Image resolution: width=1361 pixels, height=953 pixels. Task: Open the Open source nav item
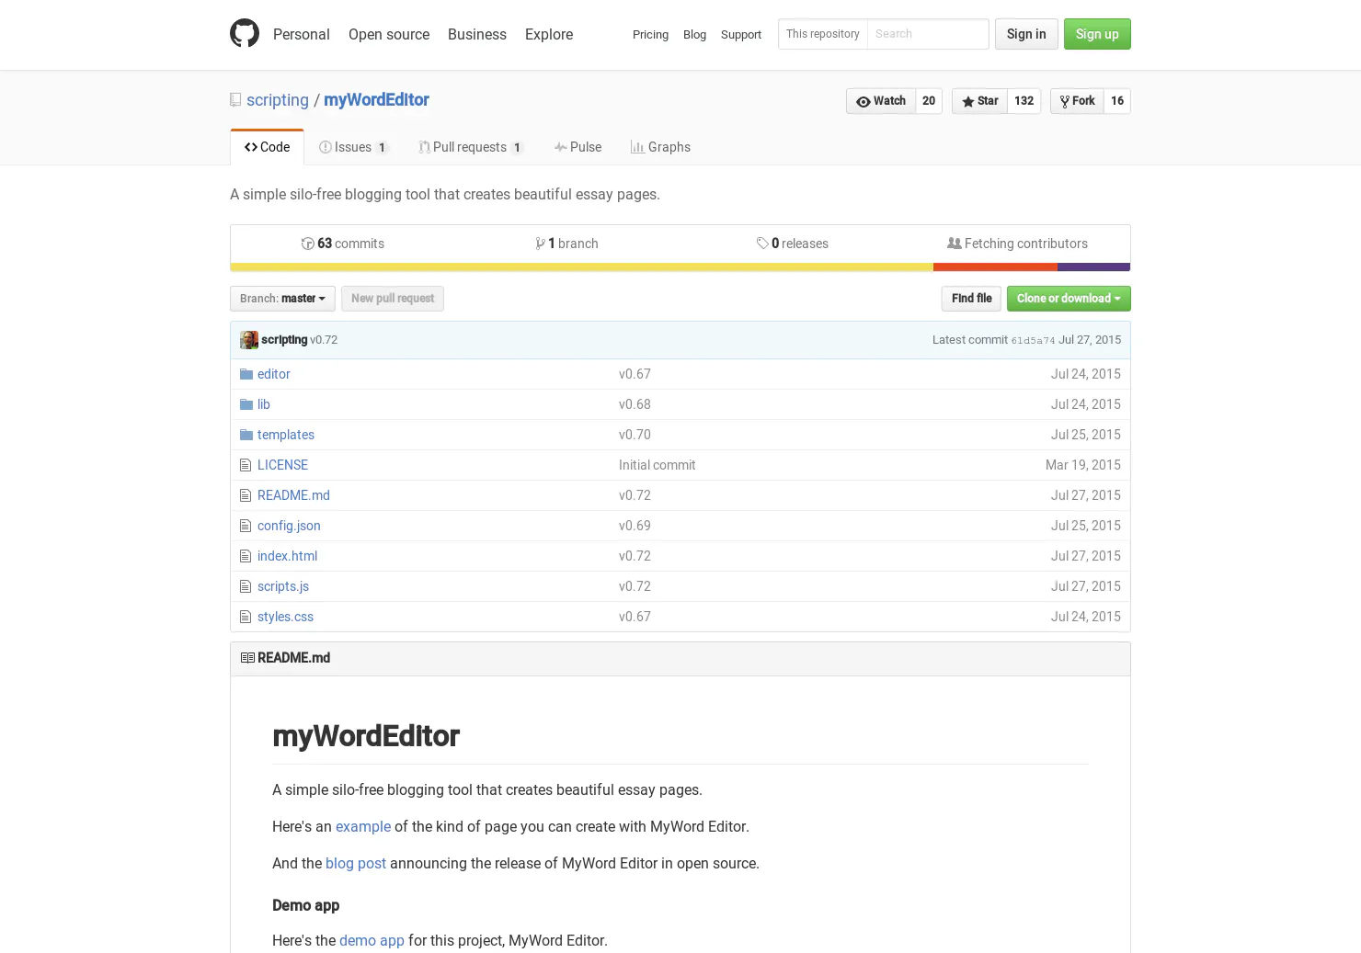click(x=389, y=34)
